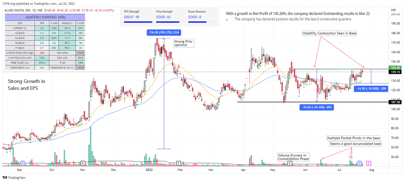405x182 pixels.
Task: Click the 116.20 (199.27%) 2324 measurement label
Action: (164, 33)
